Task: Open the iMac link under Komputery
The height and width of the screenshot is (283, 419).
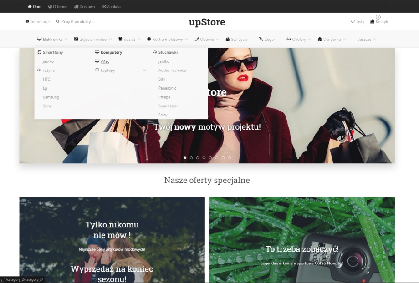Action: click(105, 61)
